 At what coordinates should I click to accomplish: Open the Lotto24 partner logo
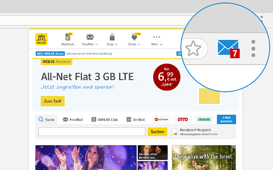point(161,119)
